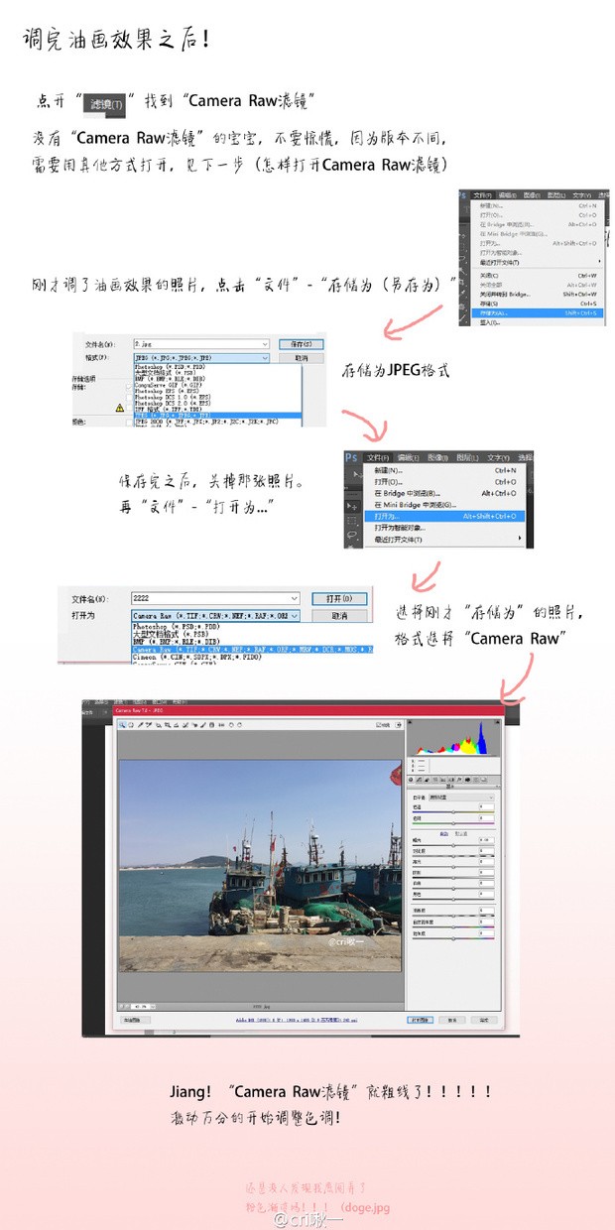Select the Zoom tool in Camera Raw toolbar
Screen dimensions: 615x1230
point(122,725)
